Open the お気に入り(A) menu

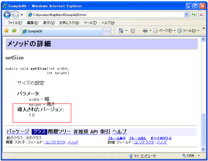69,23
